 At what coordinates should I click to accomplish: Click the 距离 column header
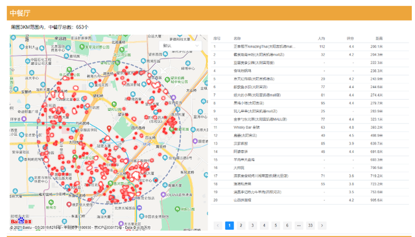pos(379,39)
